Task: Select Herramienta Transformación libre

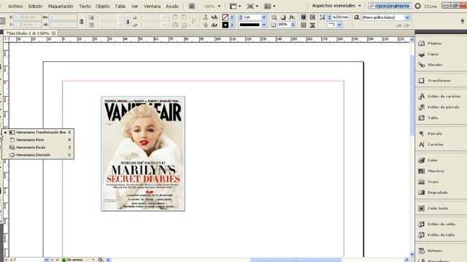Action: coord(38,132)
